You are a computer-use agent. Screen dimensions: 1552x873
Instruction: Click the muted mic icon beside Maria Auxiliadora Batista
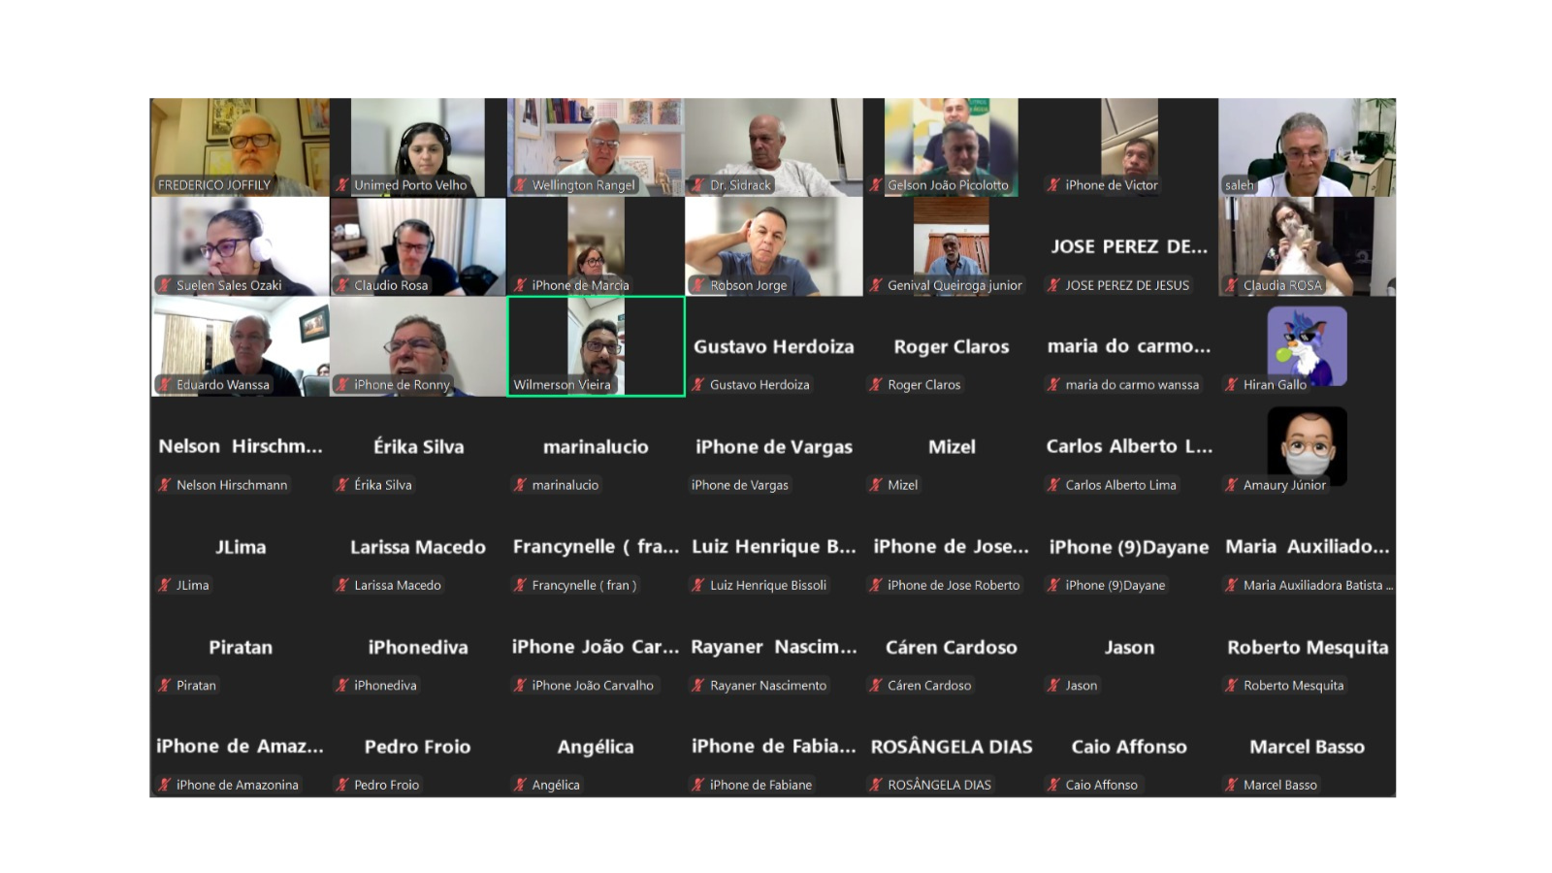click(x=1232, y=585)
